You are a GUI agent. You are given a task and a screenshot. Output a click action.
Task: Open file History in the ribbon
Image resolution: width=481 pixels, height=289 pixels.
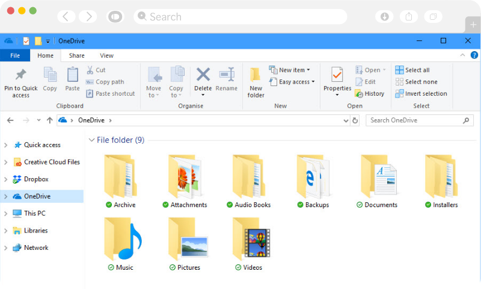[370, 93]
